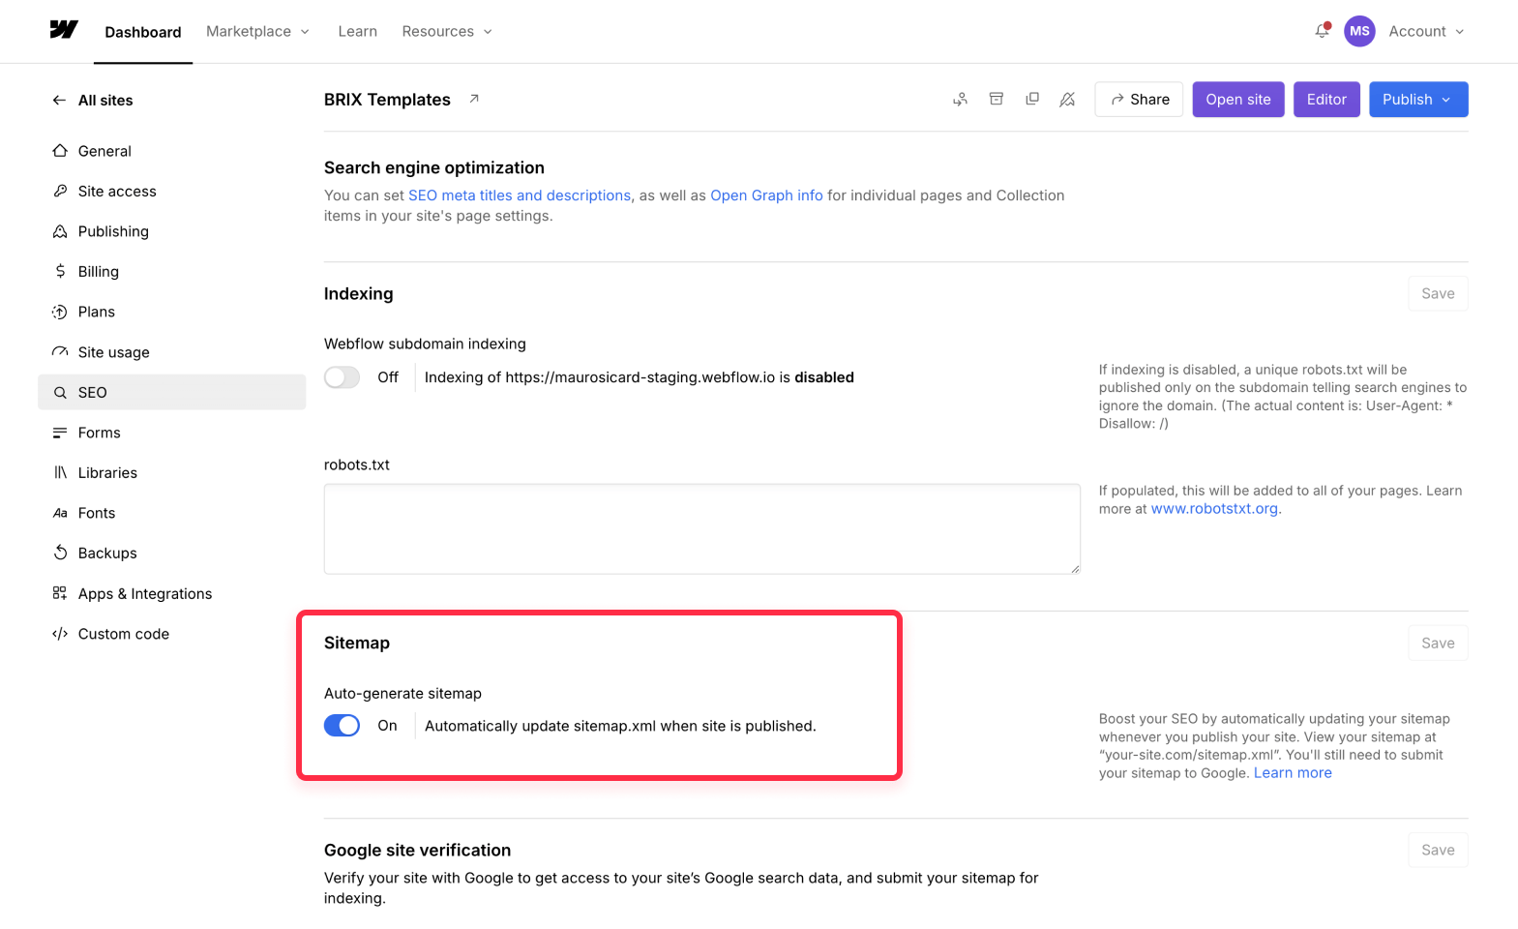Click the Backups label in sidebar

click(107, 554)
